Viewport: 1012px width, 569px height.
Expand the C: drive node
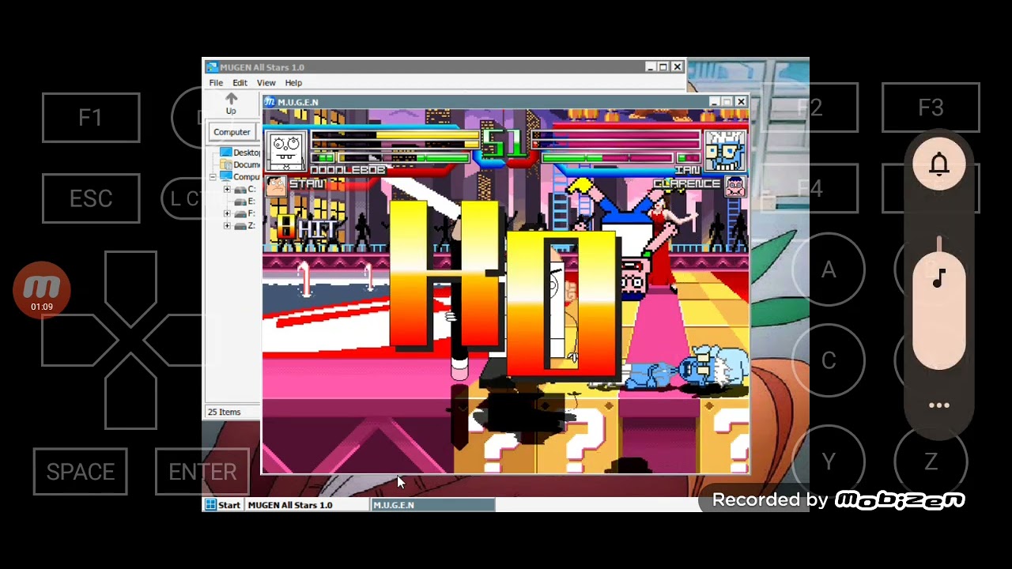coord(227,190)
